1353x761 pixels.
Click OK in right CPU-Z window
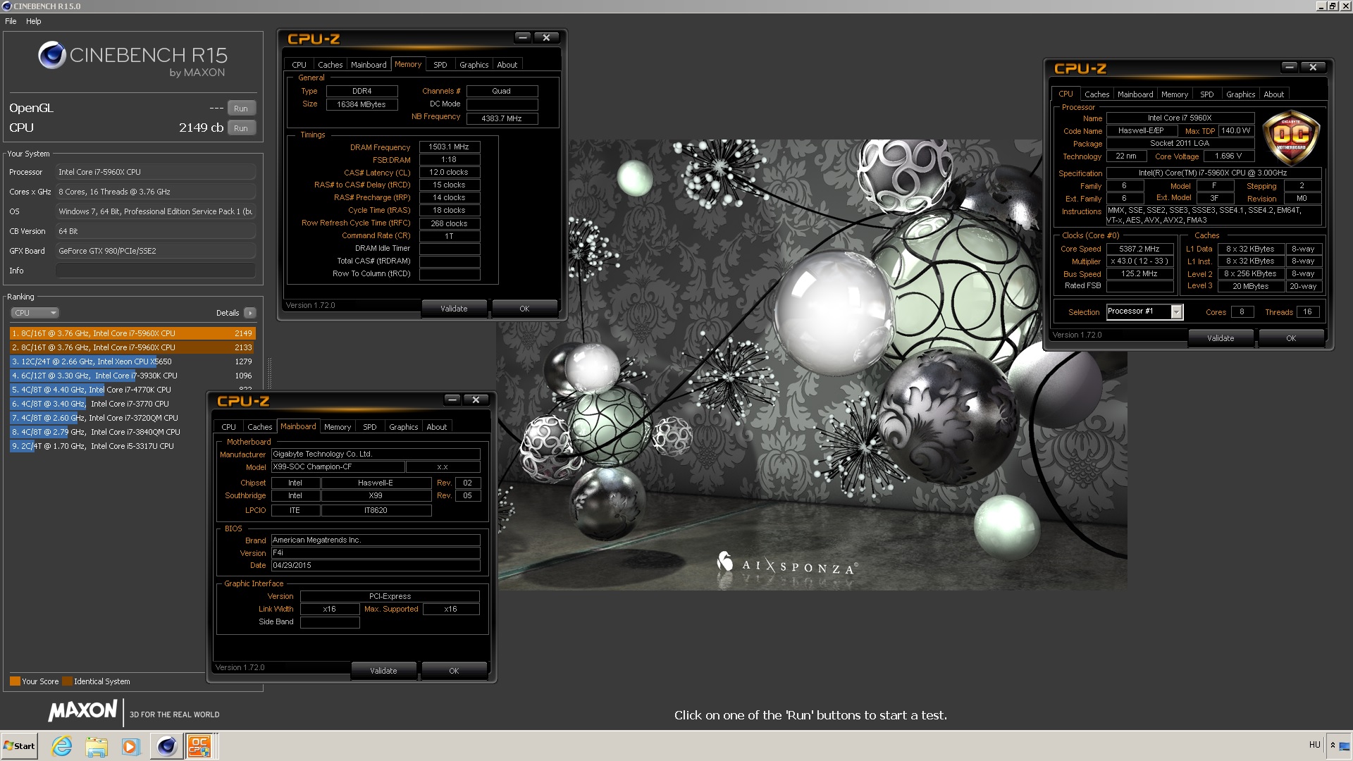point(1291,338)
